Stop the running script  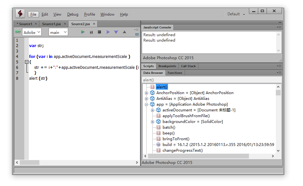pos(99,32)
